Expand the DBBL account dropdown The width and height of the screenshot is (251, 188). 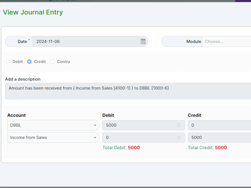point(53,125)
